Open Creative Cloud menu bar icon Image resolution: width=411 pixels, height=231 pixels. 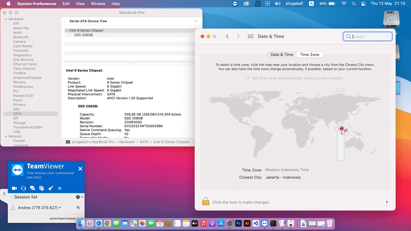246,4
